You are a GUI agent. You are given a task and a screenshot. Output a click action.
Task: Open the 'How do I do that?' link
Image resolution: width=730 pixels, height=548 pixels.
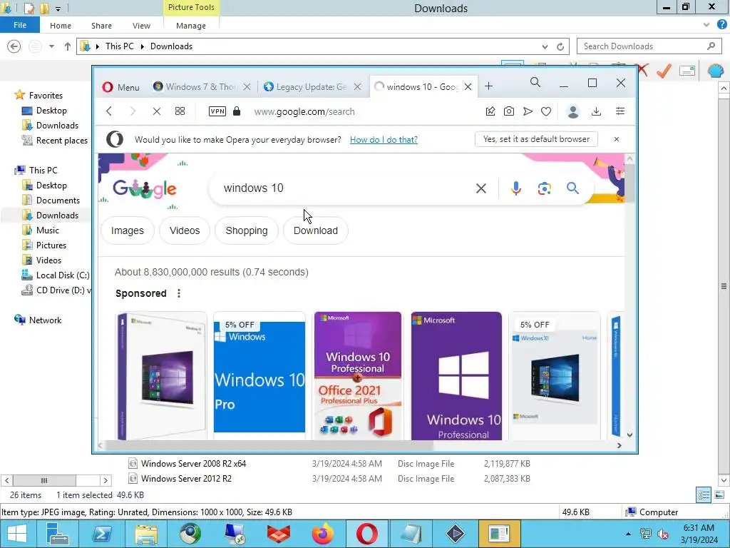point(384,140)
